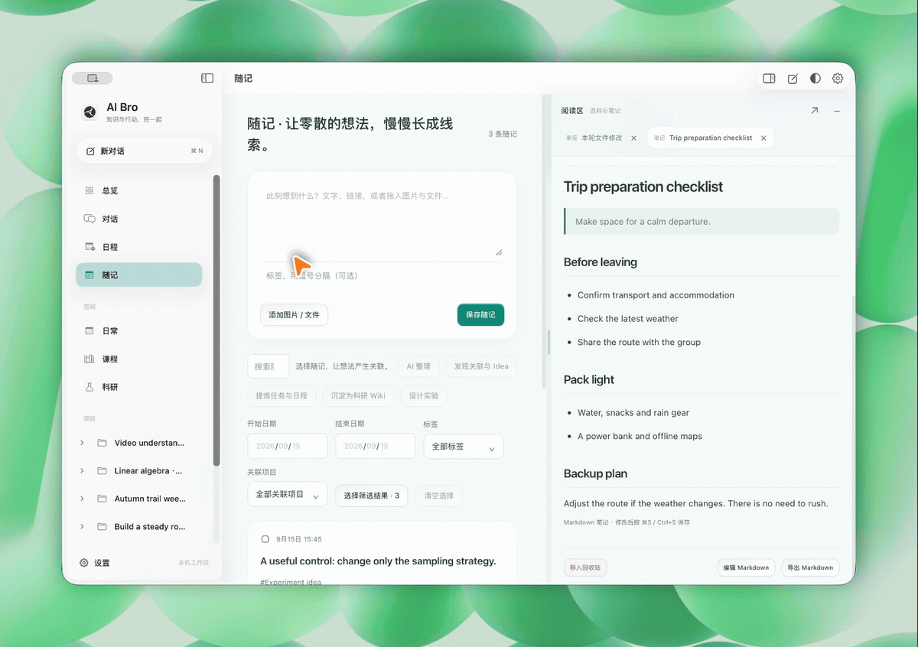The width and height of the screenshot is (918, 647).
Task: Click 提炼任务与日程 button
Action: pos(282,396)
